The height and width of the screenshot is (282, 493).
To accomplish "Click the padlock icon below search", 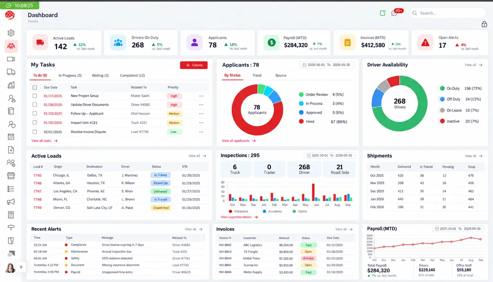I will pyautogui.click(x=484, y=24).
